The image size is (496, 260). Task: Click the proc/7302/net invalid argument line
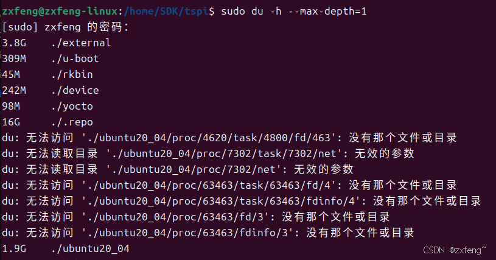[x=178, y=169]
